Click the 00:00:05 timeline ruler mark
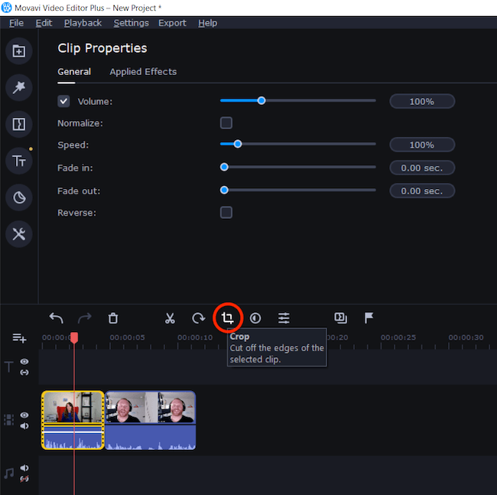The width and height of the screenshot is (497, 495). pyautogui.click(x=127, y=337)
